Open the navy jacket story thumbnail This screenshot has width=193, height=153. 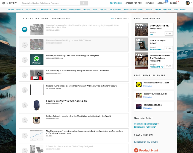pyautogui.click(x=37, y=105)
